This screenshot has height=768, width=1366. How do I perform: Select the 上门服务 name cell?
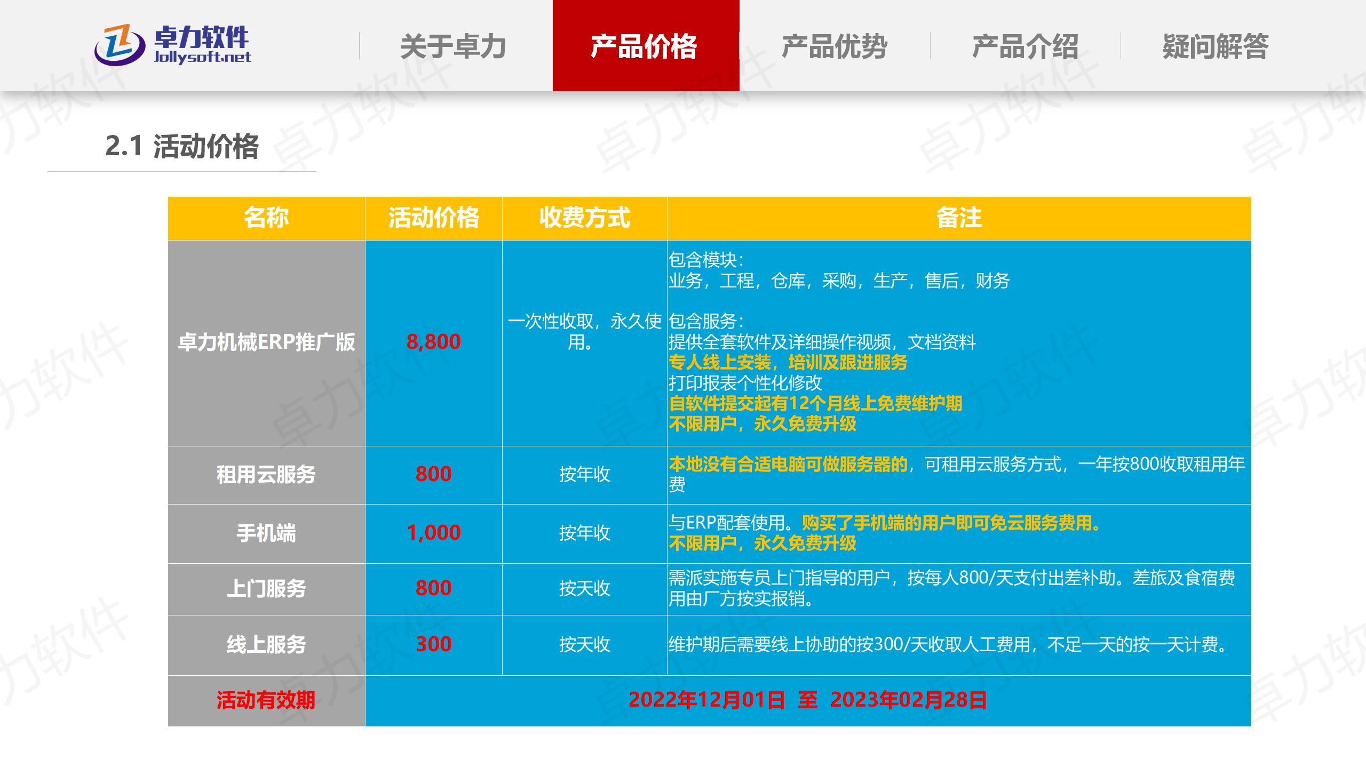pos(266,589)
